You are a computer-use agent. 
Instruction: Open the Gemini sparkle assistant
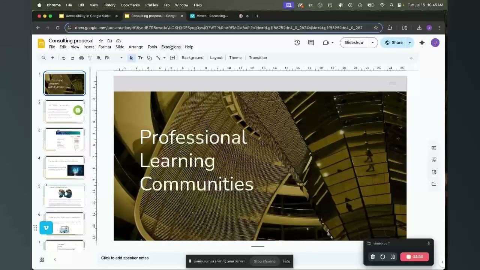[422, 42]
